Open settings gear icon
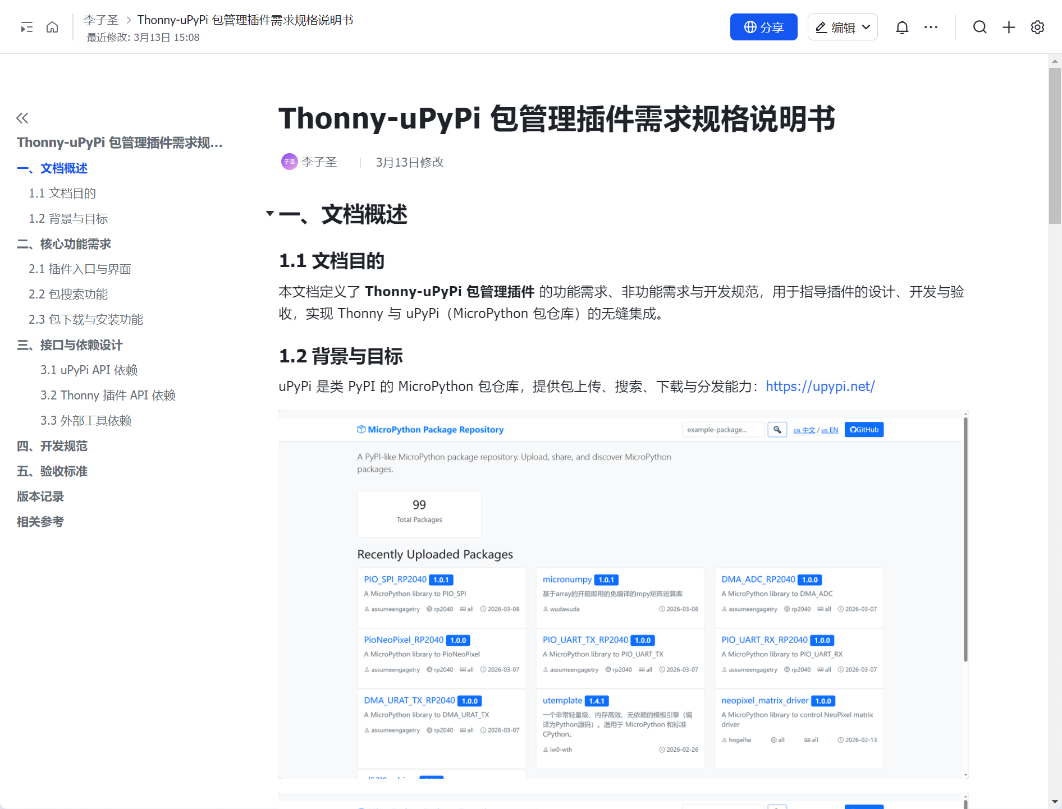Screen dimensions: 1062x809 point(1037,27)
